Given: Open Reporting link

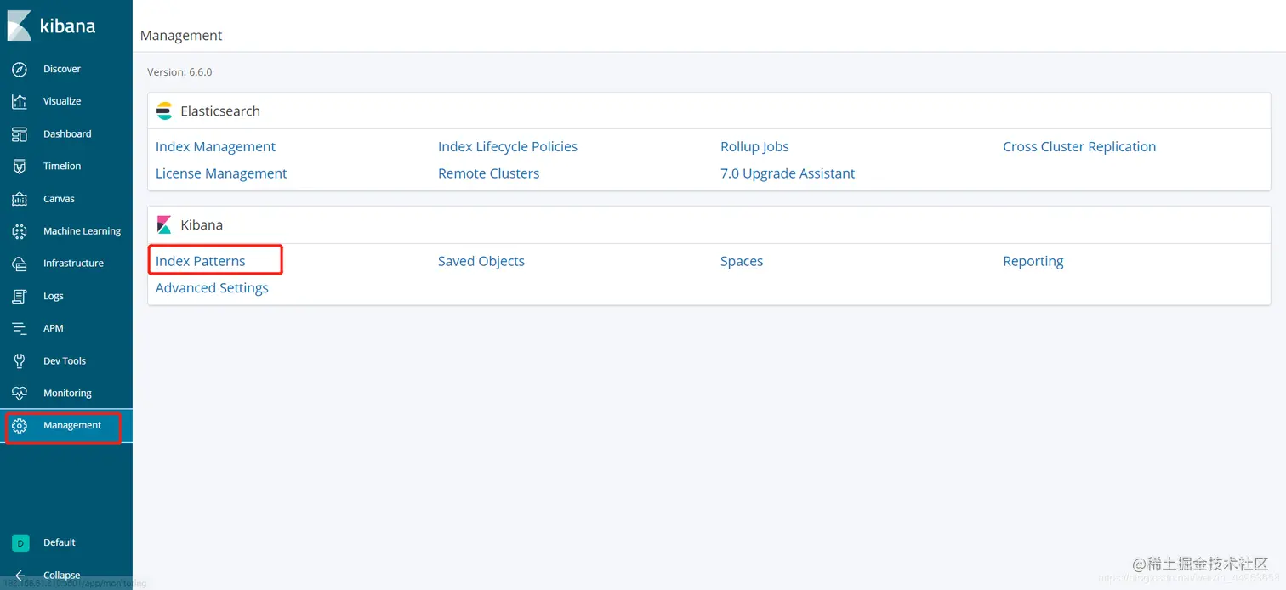Looking at the screenshot, I should click(1033, 261).
